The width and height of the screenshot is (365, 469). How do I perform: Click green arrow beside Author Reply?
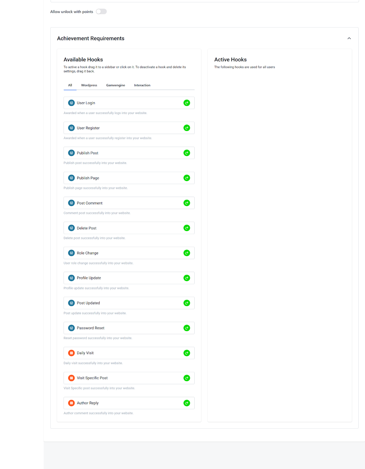[187, 403]
